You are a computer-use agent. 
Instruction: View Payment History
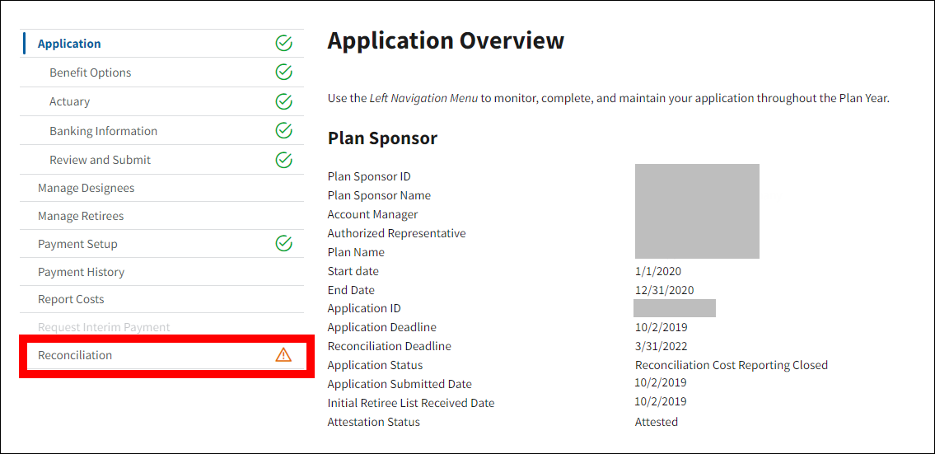[81, 272]
